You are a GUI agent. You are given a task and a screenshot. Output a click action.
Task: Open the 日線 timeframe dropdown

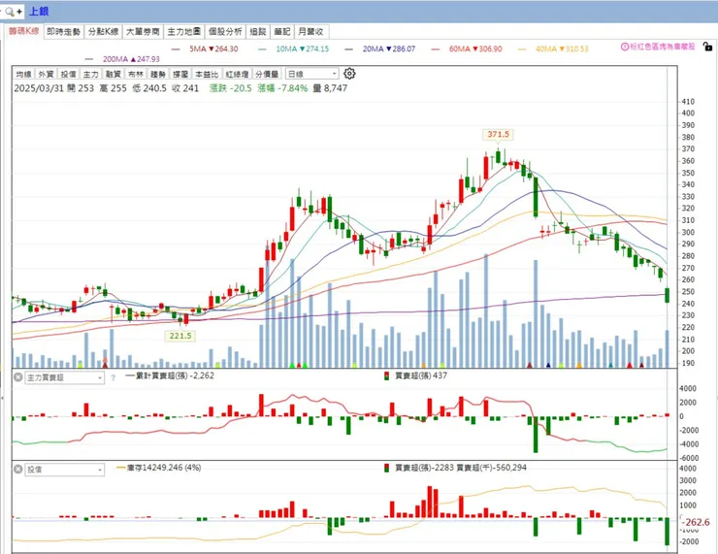tap(311, 74)
